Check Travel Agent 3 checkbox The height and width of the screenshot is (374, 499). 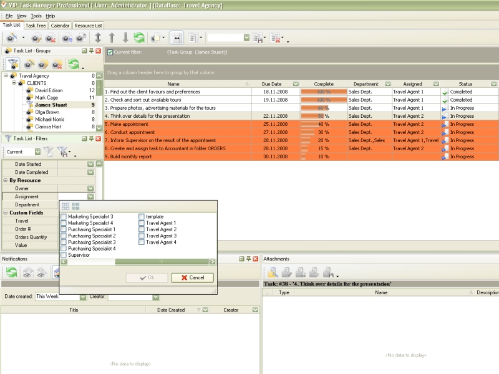click(142, 236)
